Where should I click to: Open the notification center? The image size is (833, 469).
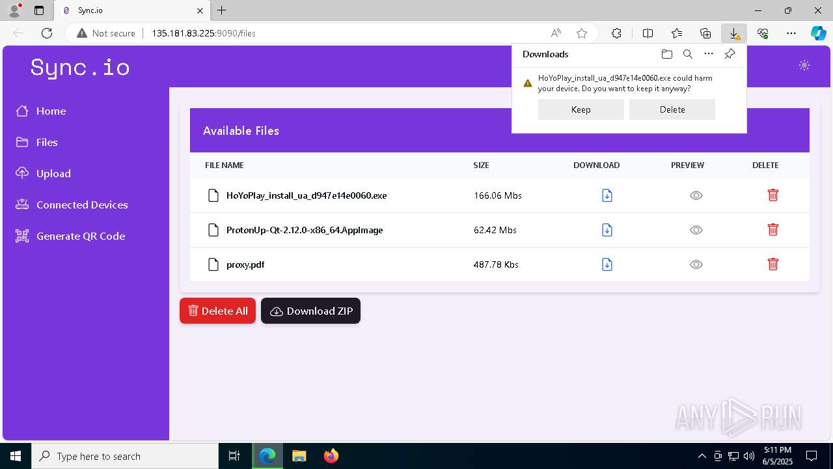tap(812, 456)
